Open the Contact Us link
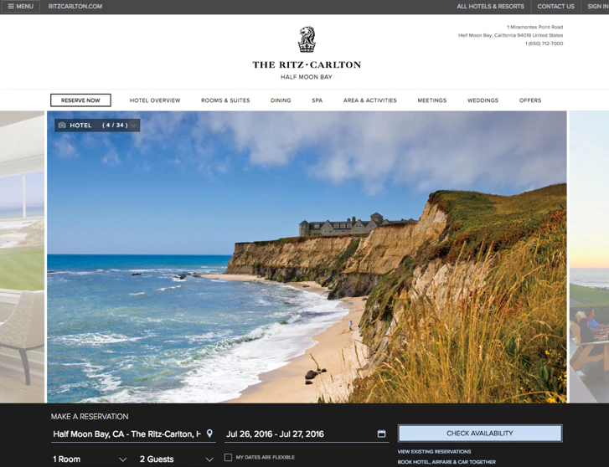 [x=555, y=6]
